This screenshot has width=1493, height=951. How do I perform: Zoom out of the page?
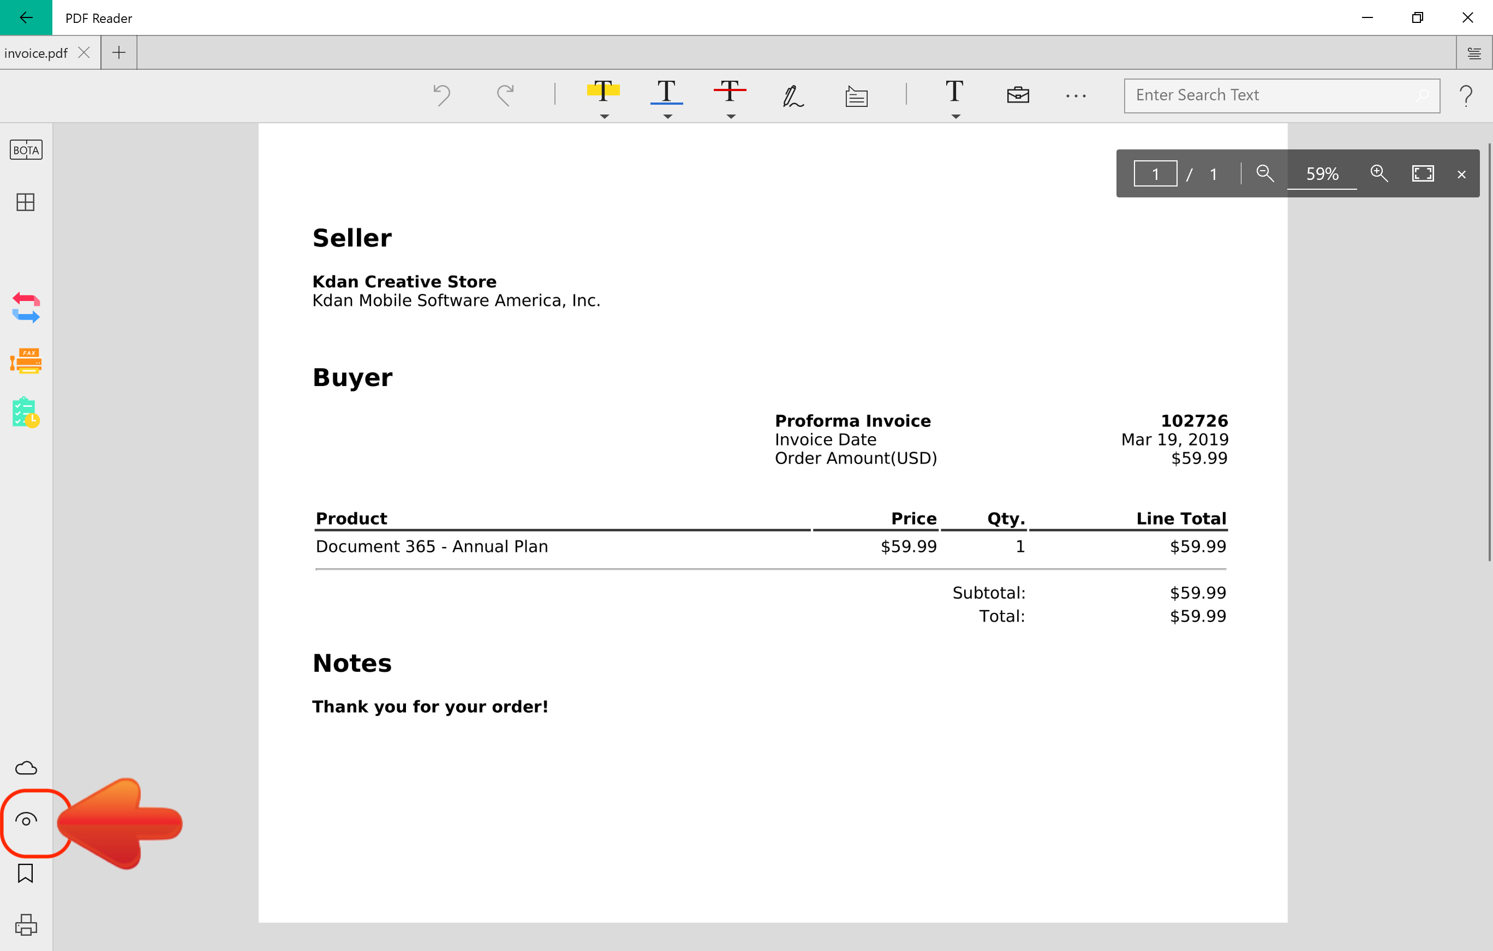pos(1265,173)
